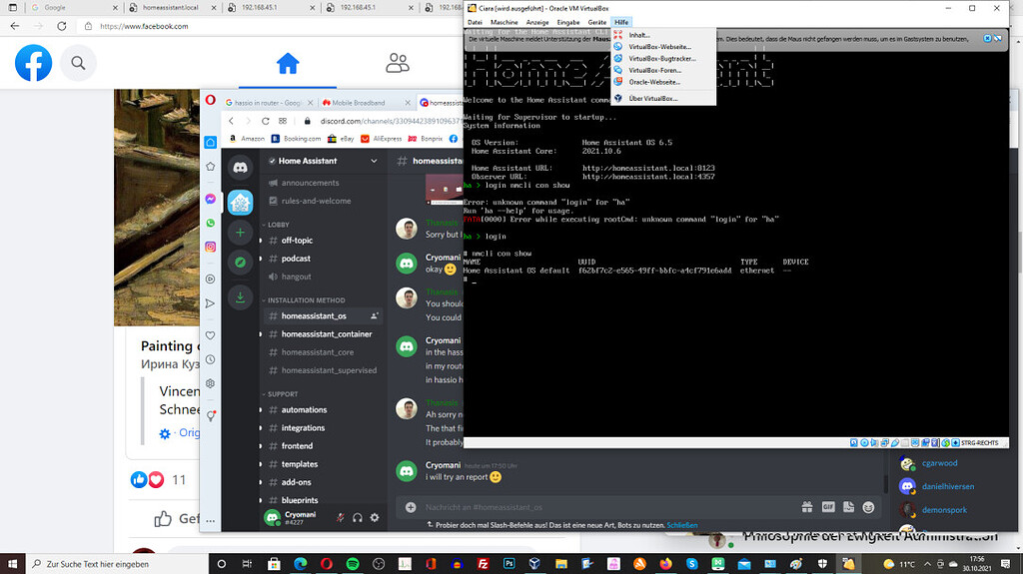Open VirtualBox Anzeige menu
The height and width of the screenshot is (574, 1023).
point(537,22)
